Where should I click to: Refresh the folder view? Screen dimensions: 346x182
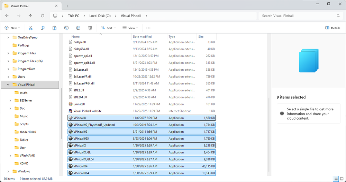click(43, 16)
